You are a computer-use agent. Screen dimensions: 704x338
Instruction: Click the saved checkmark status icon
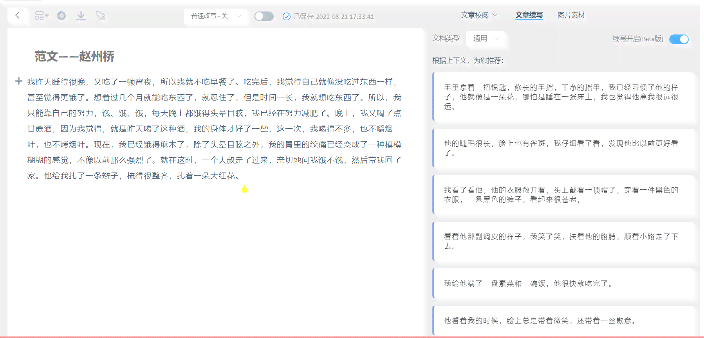click(x=287, y=16)
